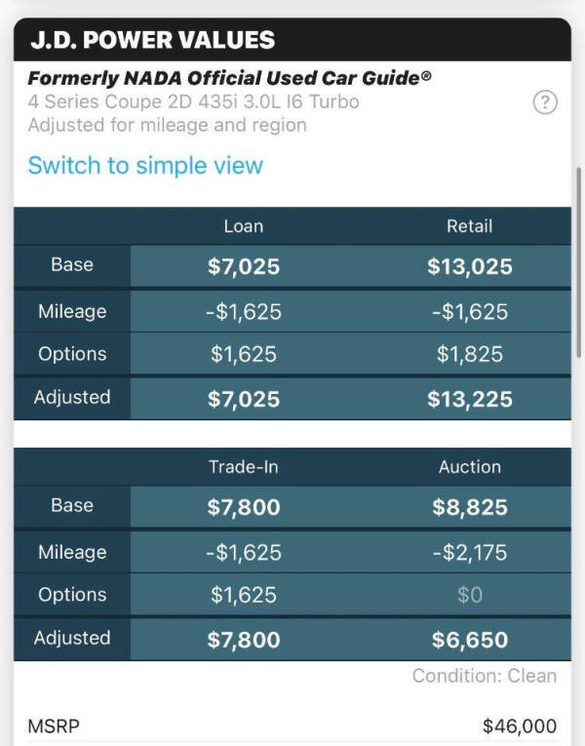The width and height of the screenshot is (585, 746).
Task: Select the Auction column header
Action: tap(469, 467)
